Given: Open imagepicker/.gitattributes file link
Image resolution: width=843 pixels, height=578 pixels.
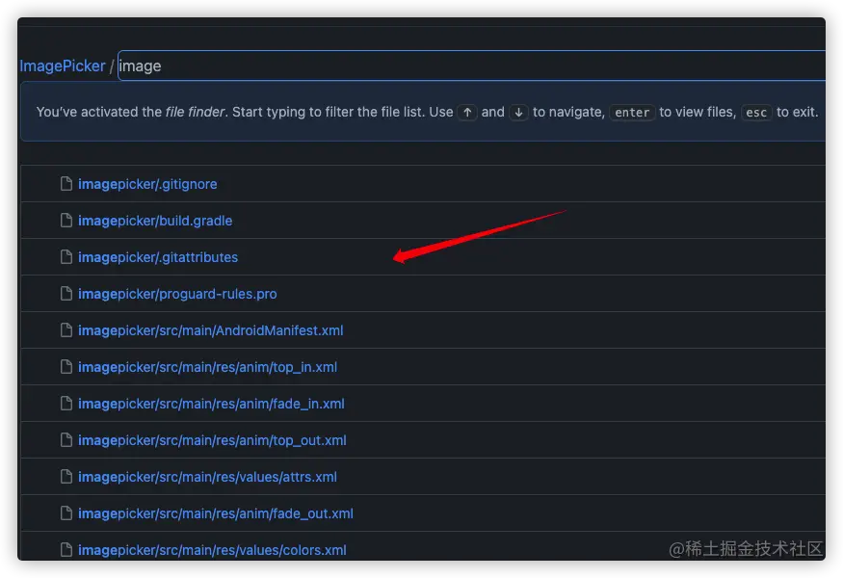Looking at the screenshot, I should point(158,257).
